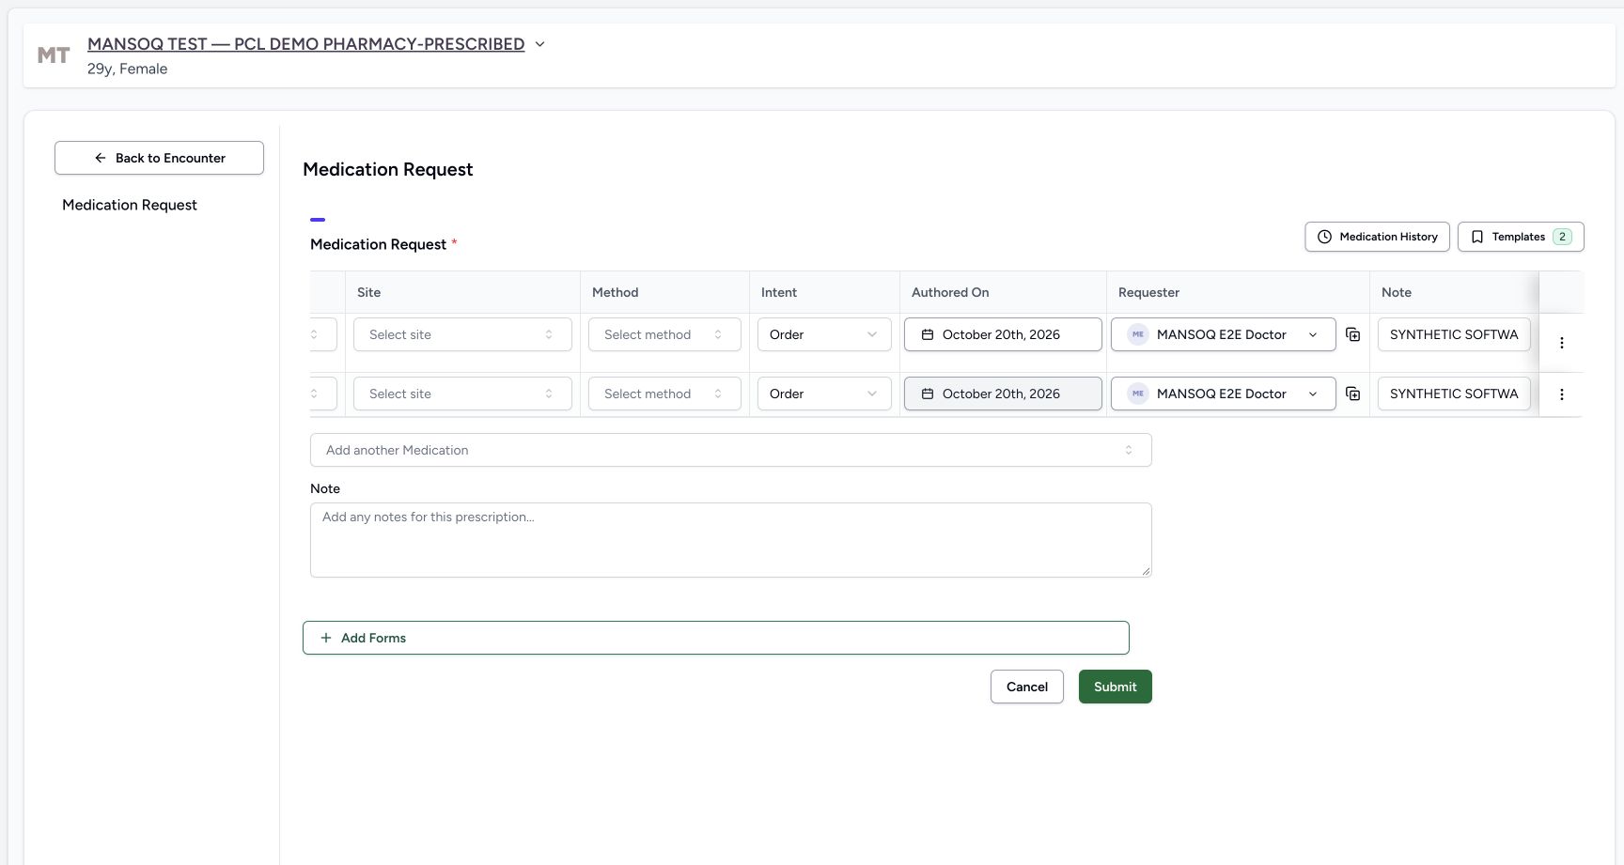Click copy icon beside first row requester

pos(1353,334)
